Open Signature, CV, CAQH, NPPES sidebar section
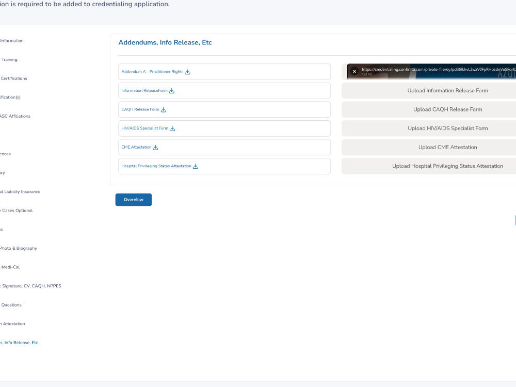 coord(30,286)
